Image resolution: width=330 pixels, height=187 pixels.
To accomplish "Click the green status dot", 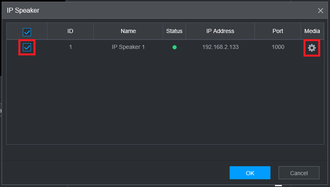I will (175, 47).
